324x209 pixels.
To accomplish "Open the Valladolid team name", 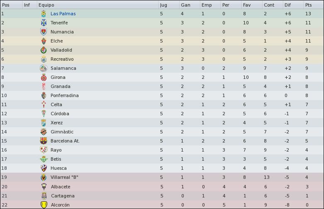I will coord(61,50).
